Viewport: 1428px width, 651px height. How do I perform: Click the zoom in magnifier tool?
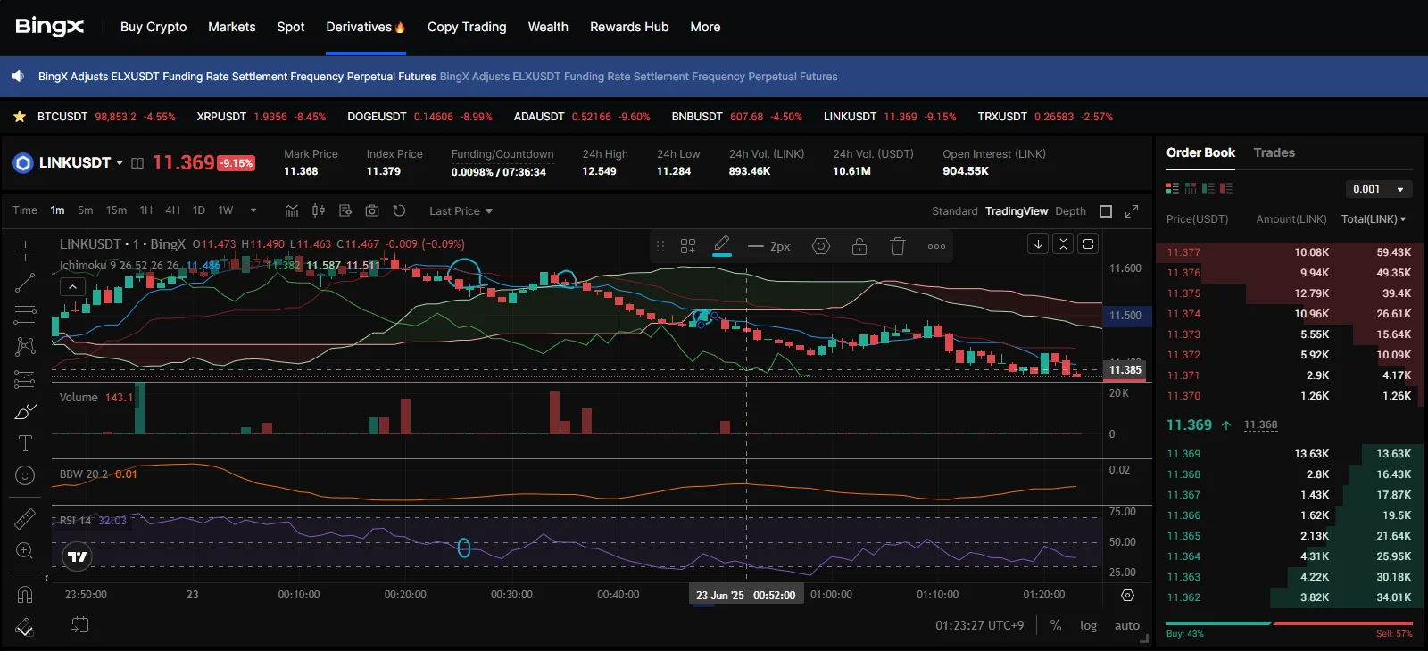point(25,551)
